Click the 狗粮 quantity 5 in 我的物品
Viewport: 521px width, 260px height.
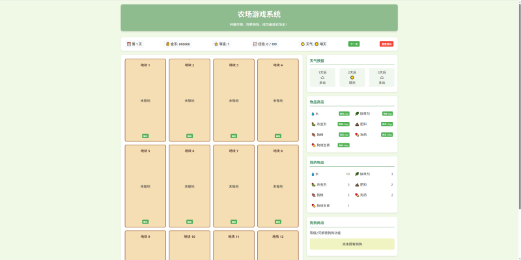point(348,195)
